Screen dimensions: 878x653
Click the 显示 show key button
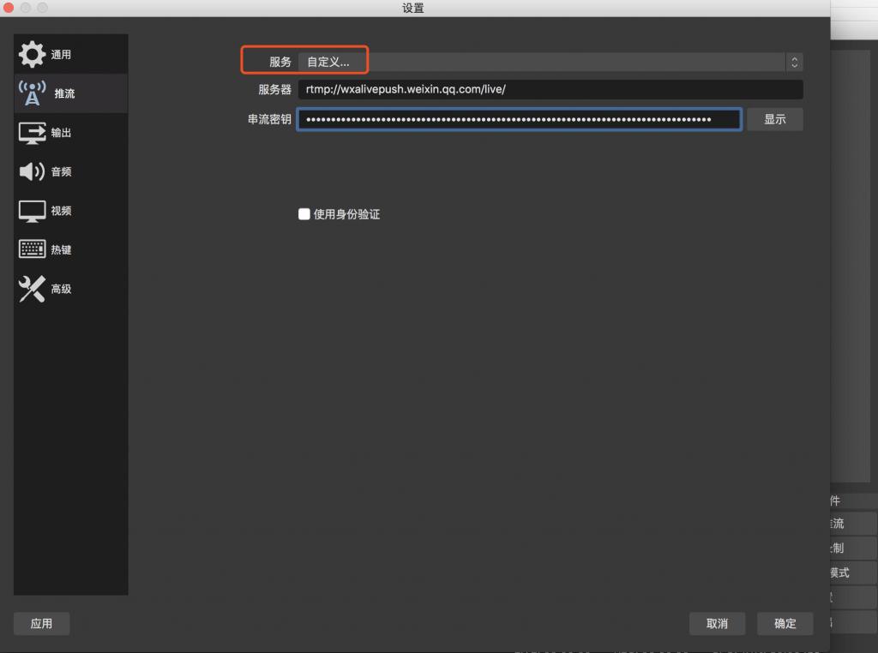775,119
